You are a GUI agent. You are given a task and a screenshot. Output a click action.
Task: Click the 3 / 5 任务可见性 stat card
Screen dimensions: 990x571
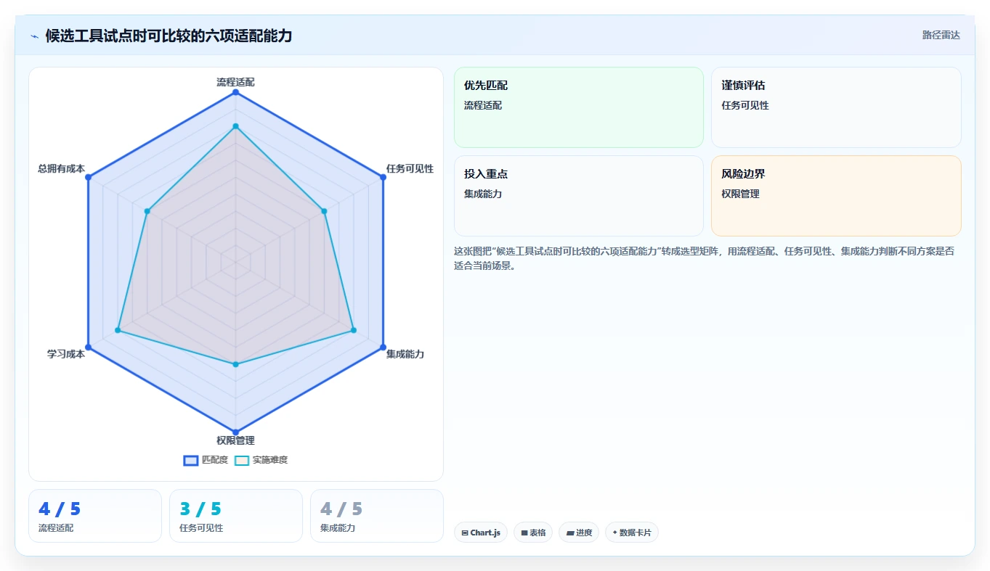[236, 516]
